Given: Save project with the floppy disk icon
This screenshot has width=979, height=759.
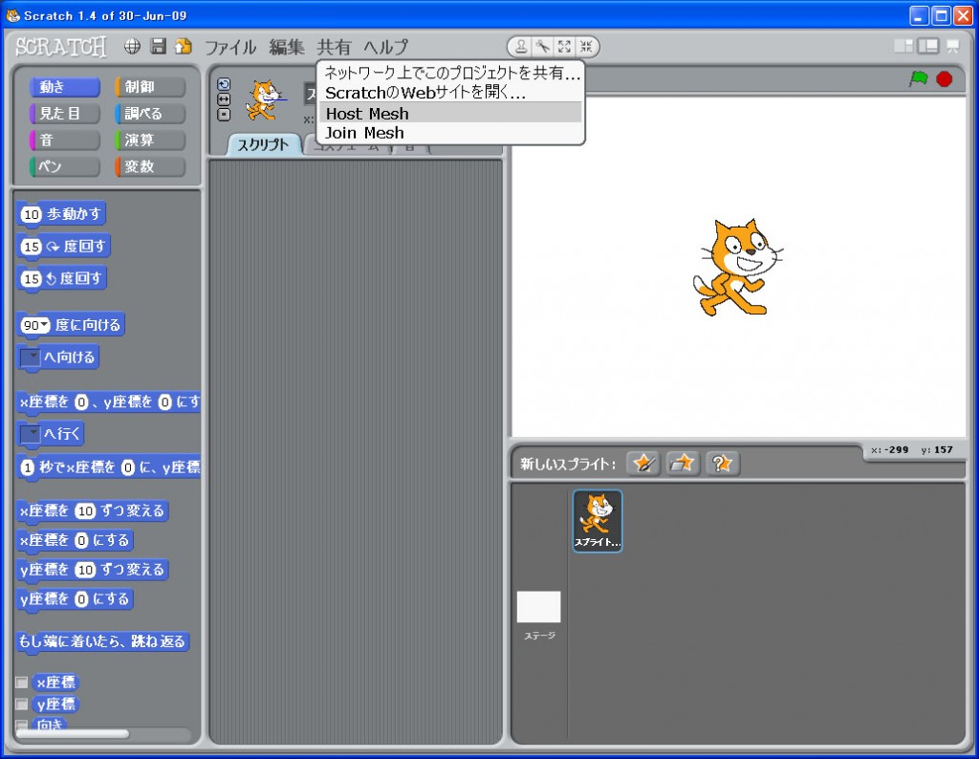Looking at the screenshot, I should click(x=158, y=46).
